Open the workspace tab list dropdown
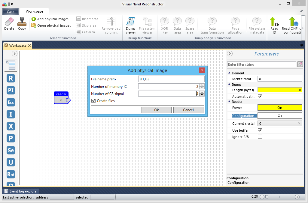The height and width of the screenshot is (203, 308). coord(302,46)
